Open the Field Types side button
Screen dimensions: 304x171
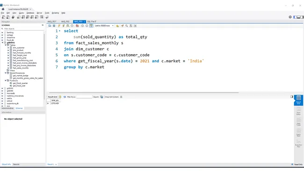point(298,121)
